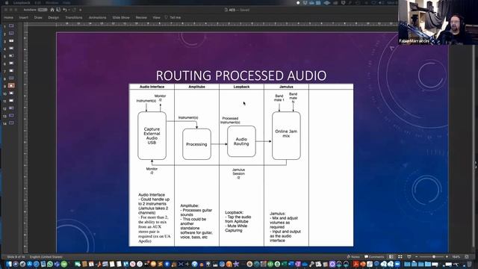478x269 pixels.
Task: Open the Review tab
Action: tap(141, 18)
